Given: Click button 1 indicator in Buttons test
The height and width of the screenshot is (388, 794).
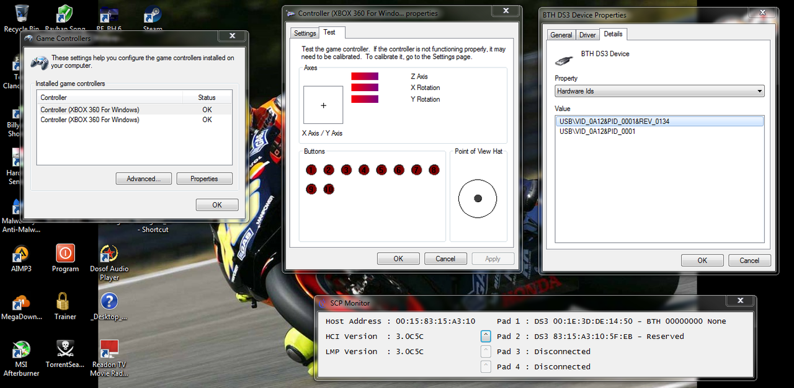Looking at the screenshot, I should 311,170.
